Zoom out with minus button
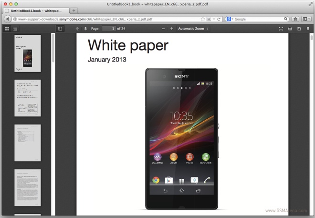The height and width of the screenshot is (218, 315). [x=163, y=29]
